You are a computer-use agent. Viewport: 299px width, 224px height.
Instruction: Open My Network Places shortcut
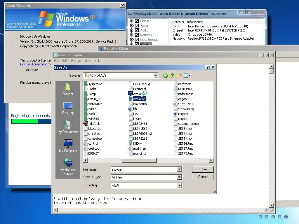coord(68,167)
